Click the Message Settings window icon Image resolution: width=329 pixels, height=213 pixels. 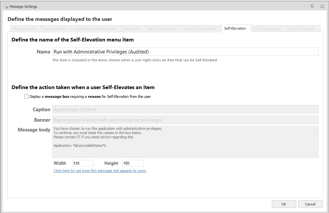[6, 6]
